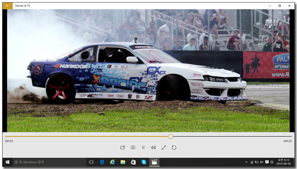
Task: Toggle the aspect ratio icon
Action: [133, 147]
